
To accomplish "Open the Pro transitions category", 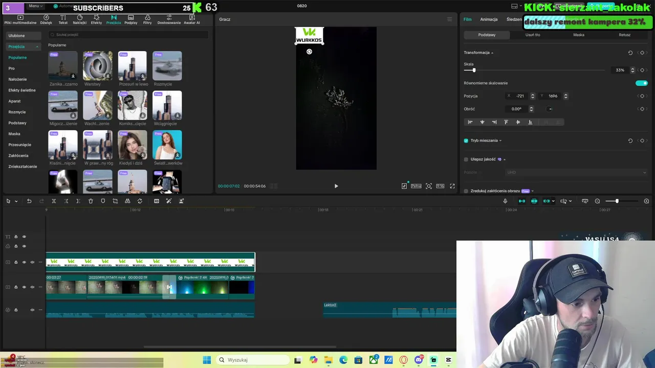I will (x=11, y=68).
